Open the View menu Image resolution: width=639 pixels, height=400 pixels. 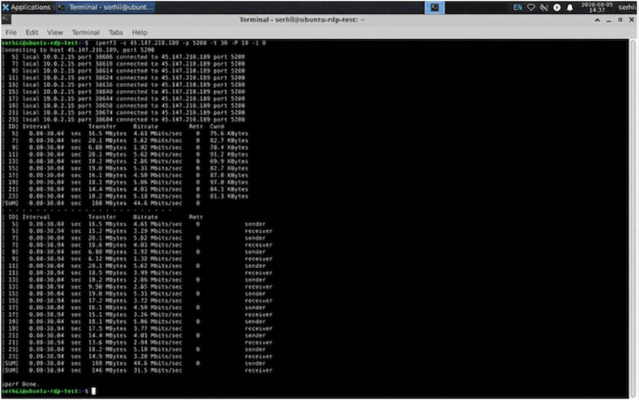pyautogui.click(x=55, y=32)
